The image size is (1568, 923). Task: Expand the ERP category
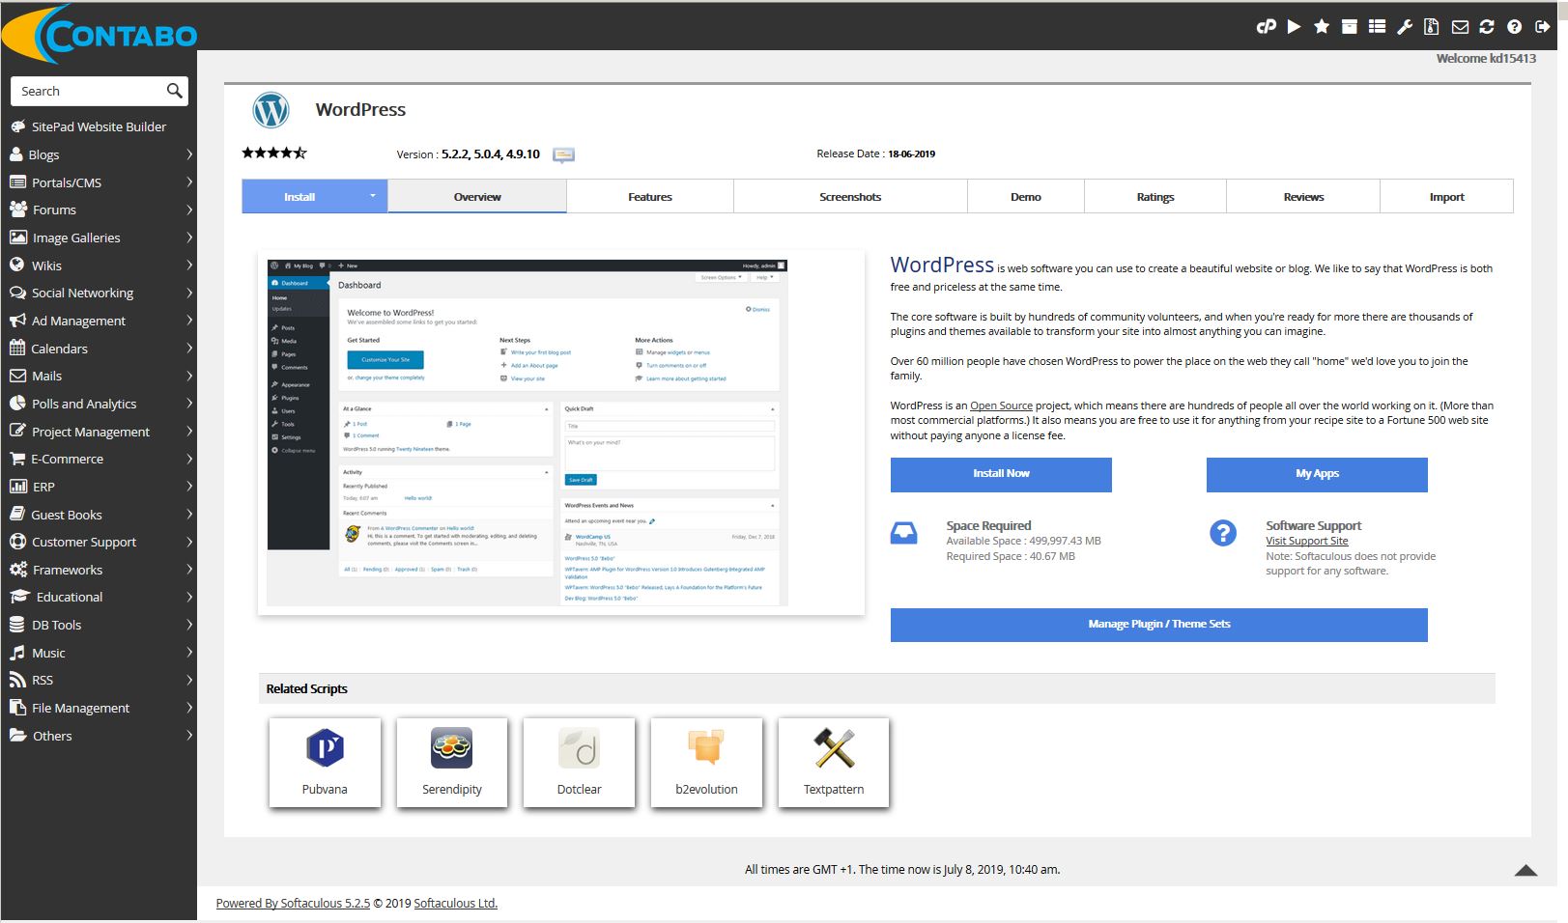(99, 487)
